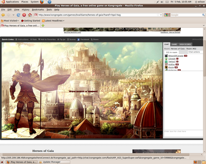Click the WilsonOfCanada avatar image
The height and width of the screenshot is (164, 206).
point(166,56)
